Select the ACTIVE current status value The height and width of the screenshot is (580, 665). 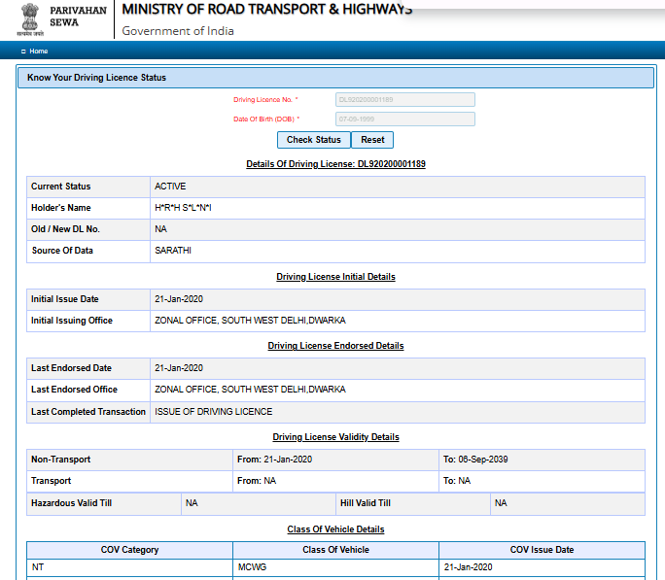(170, 187)
